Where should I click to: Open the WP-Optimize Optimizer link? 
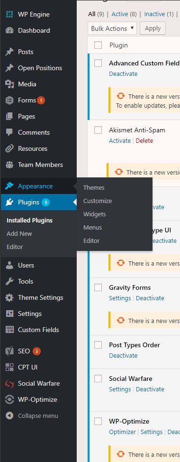coord(122,432)
